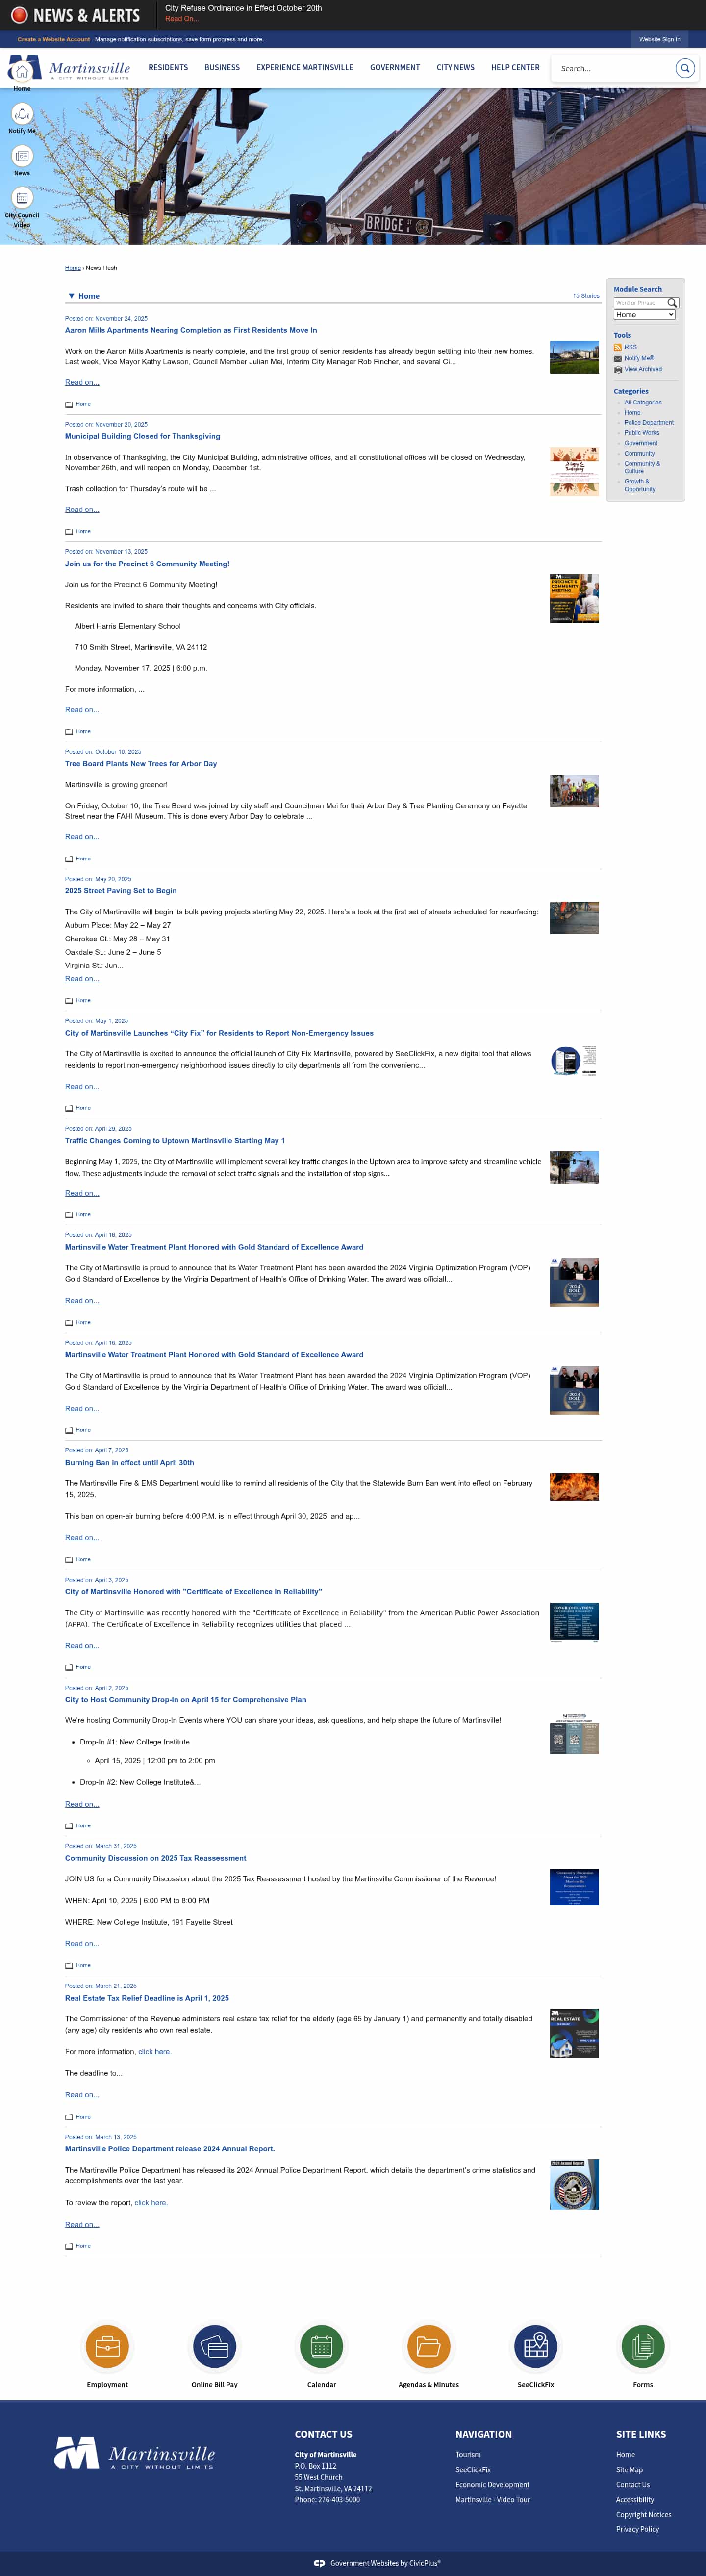706x2576 pixels.
Task: Open Community Discussion on 2025 Tax Reassessment
Action: tap(156, 1858)
